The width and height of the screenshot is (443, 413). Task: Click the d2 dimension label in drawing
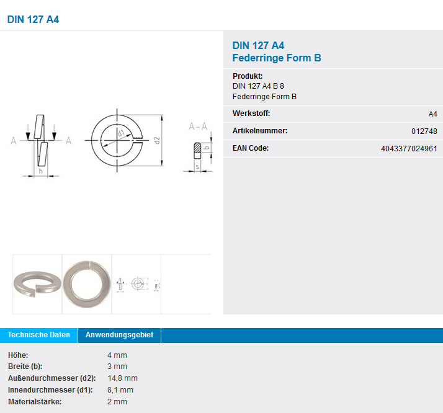pos(158,140)
